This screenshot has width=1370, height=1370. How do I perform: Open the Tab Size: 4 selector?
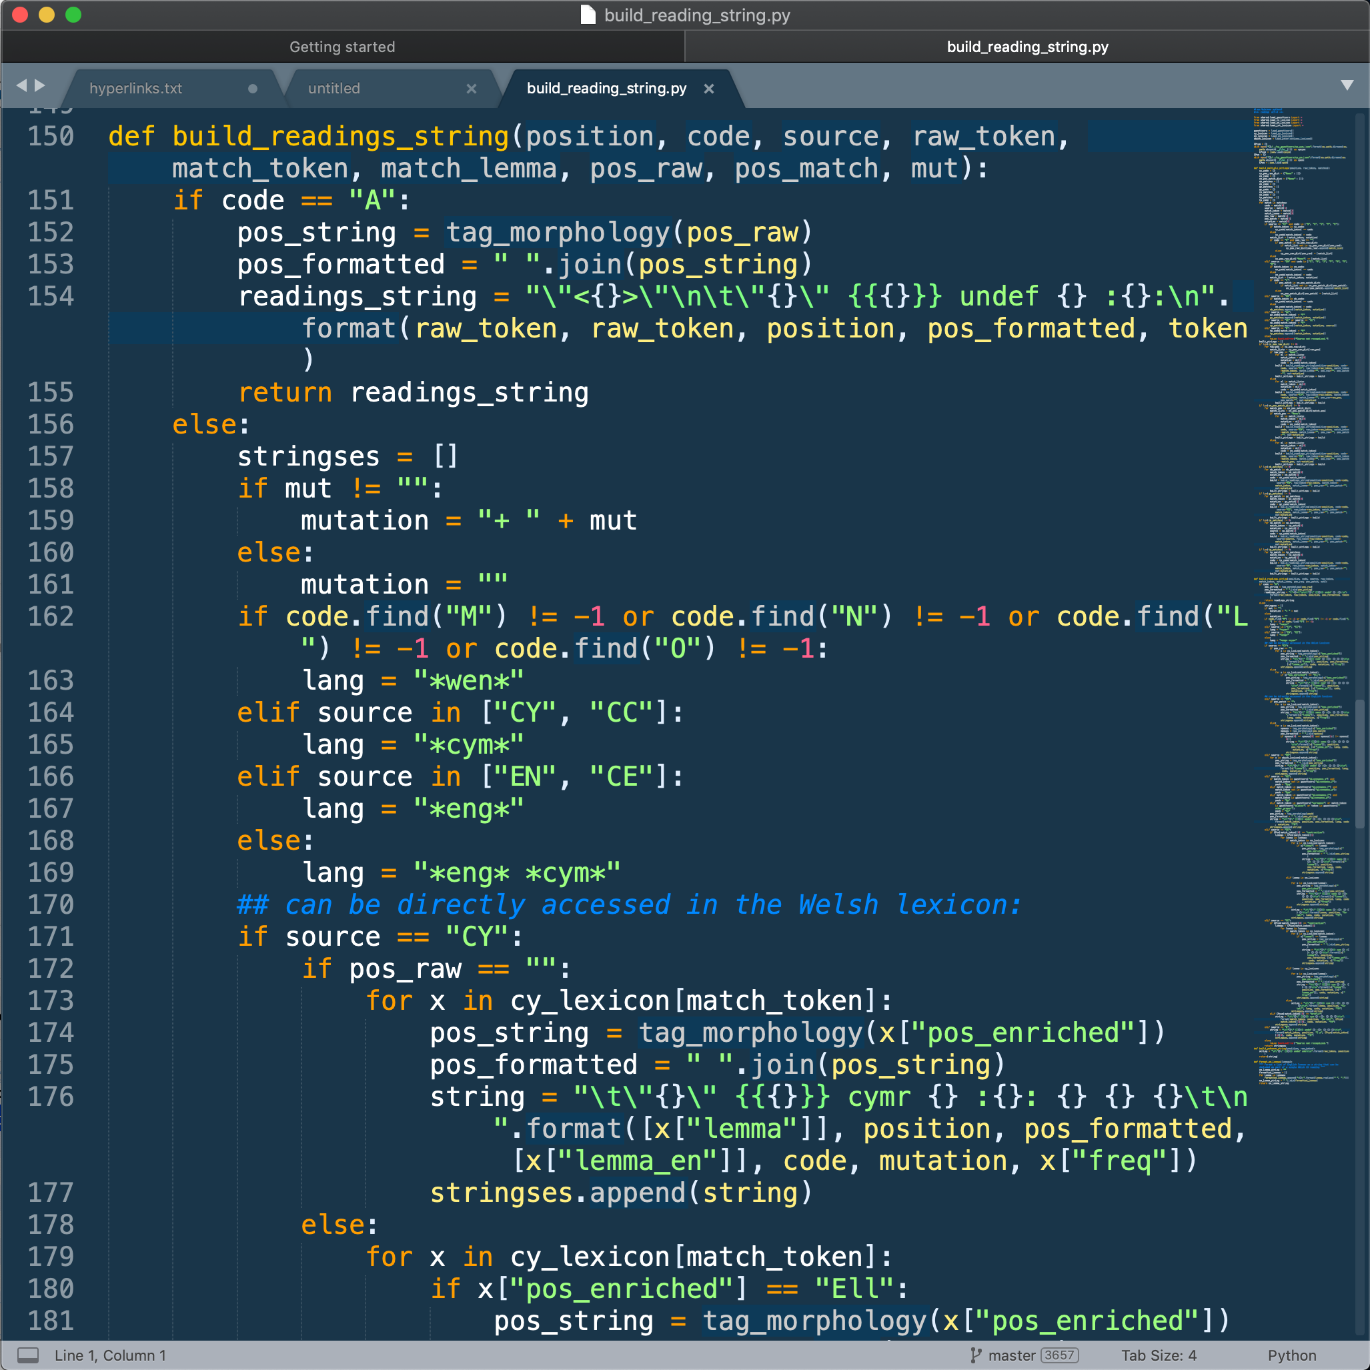click(1159, 1355)
